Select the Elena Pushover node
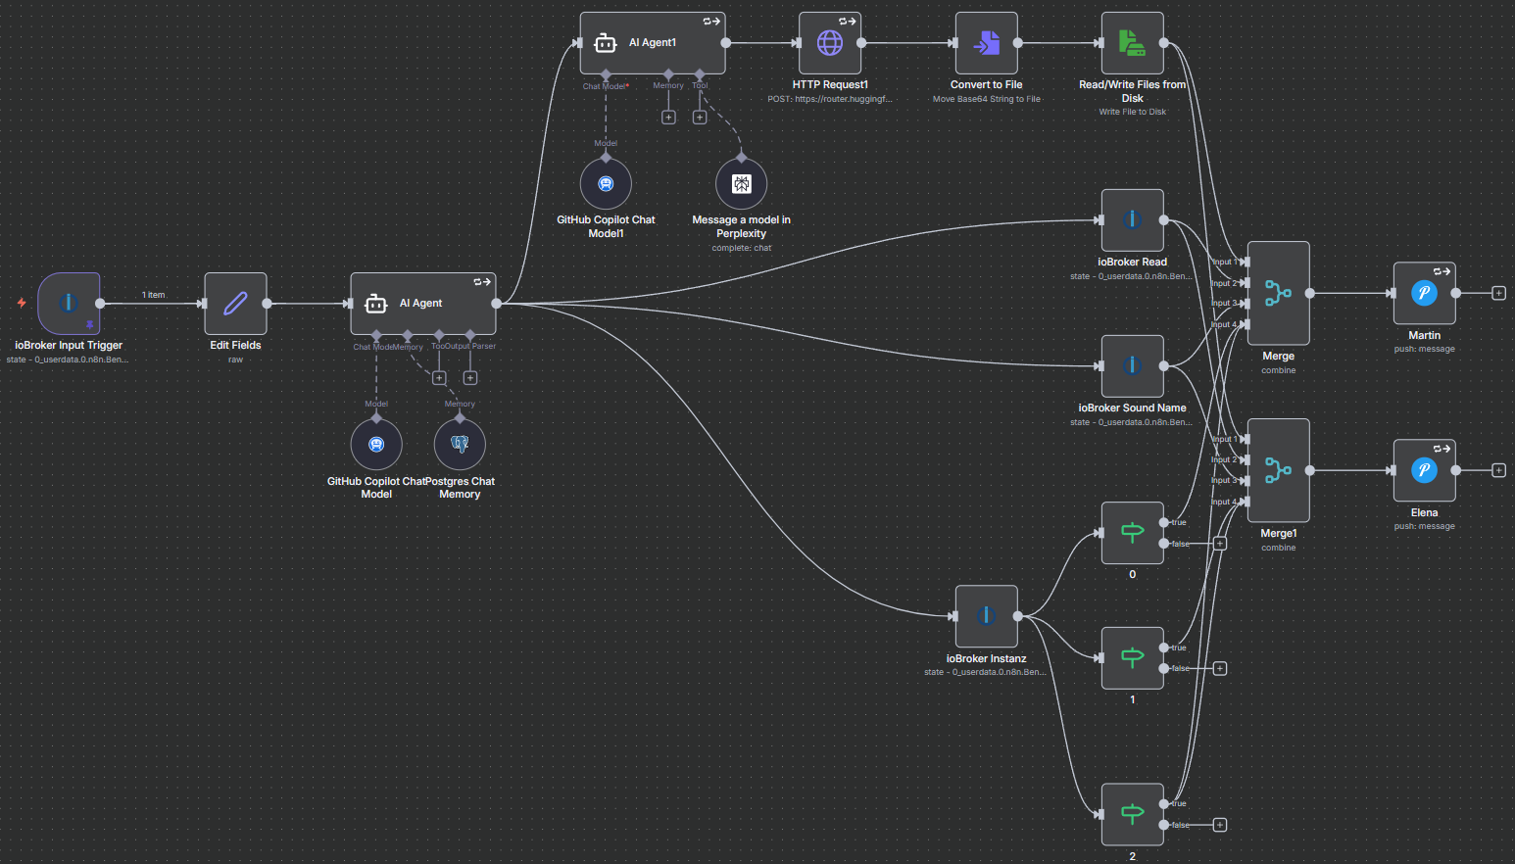 (1424, 470)
